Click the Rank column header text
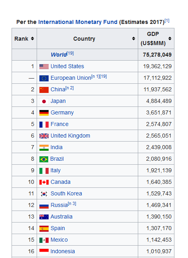Image resolution: width=188 pixels, height=258 pixels. 22,39
